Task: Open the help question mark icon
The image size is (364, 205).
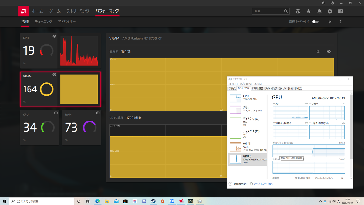Action: point(332,3)
